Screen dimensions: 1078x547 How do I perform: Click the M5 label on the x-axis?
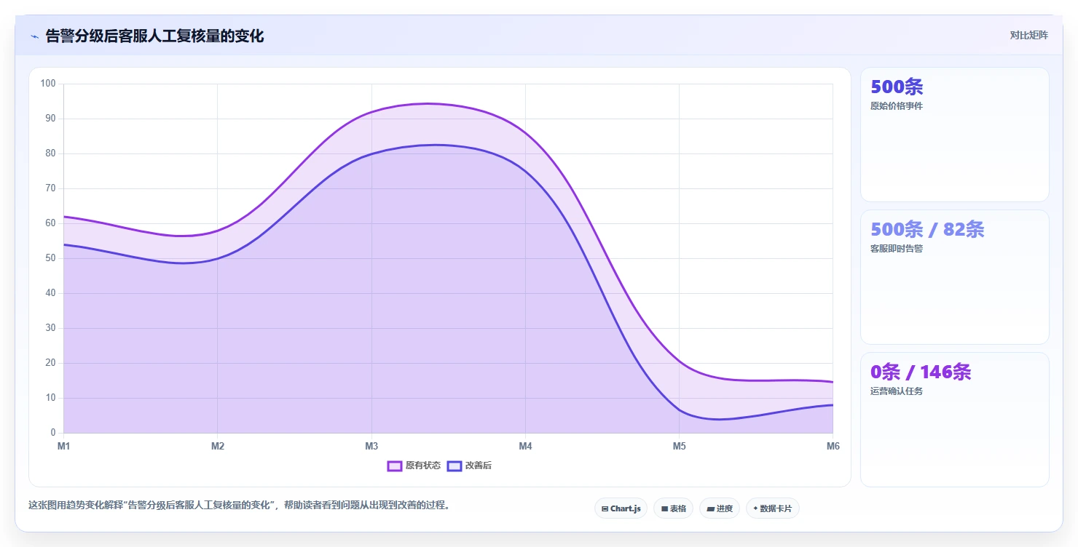coord(679,446)
